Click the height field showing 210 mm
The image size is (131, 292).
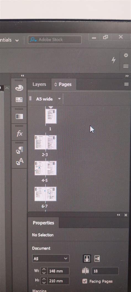58,281
